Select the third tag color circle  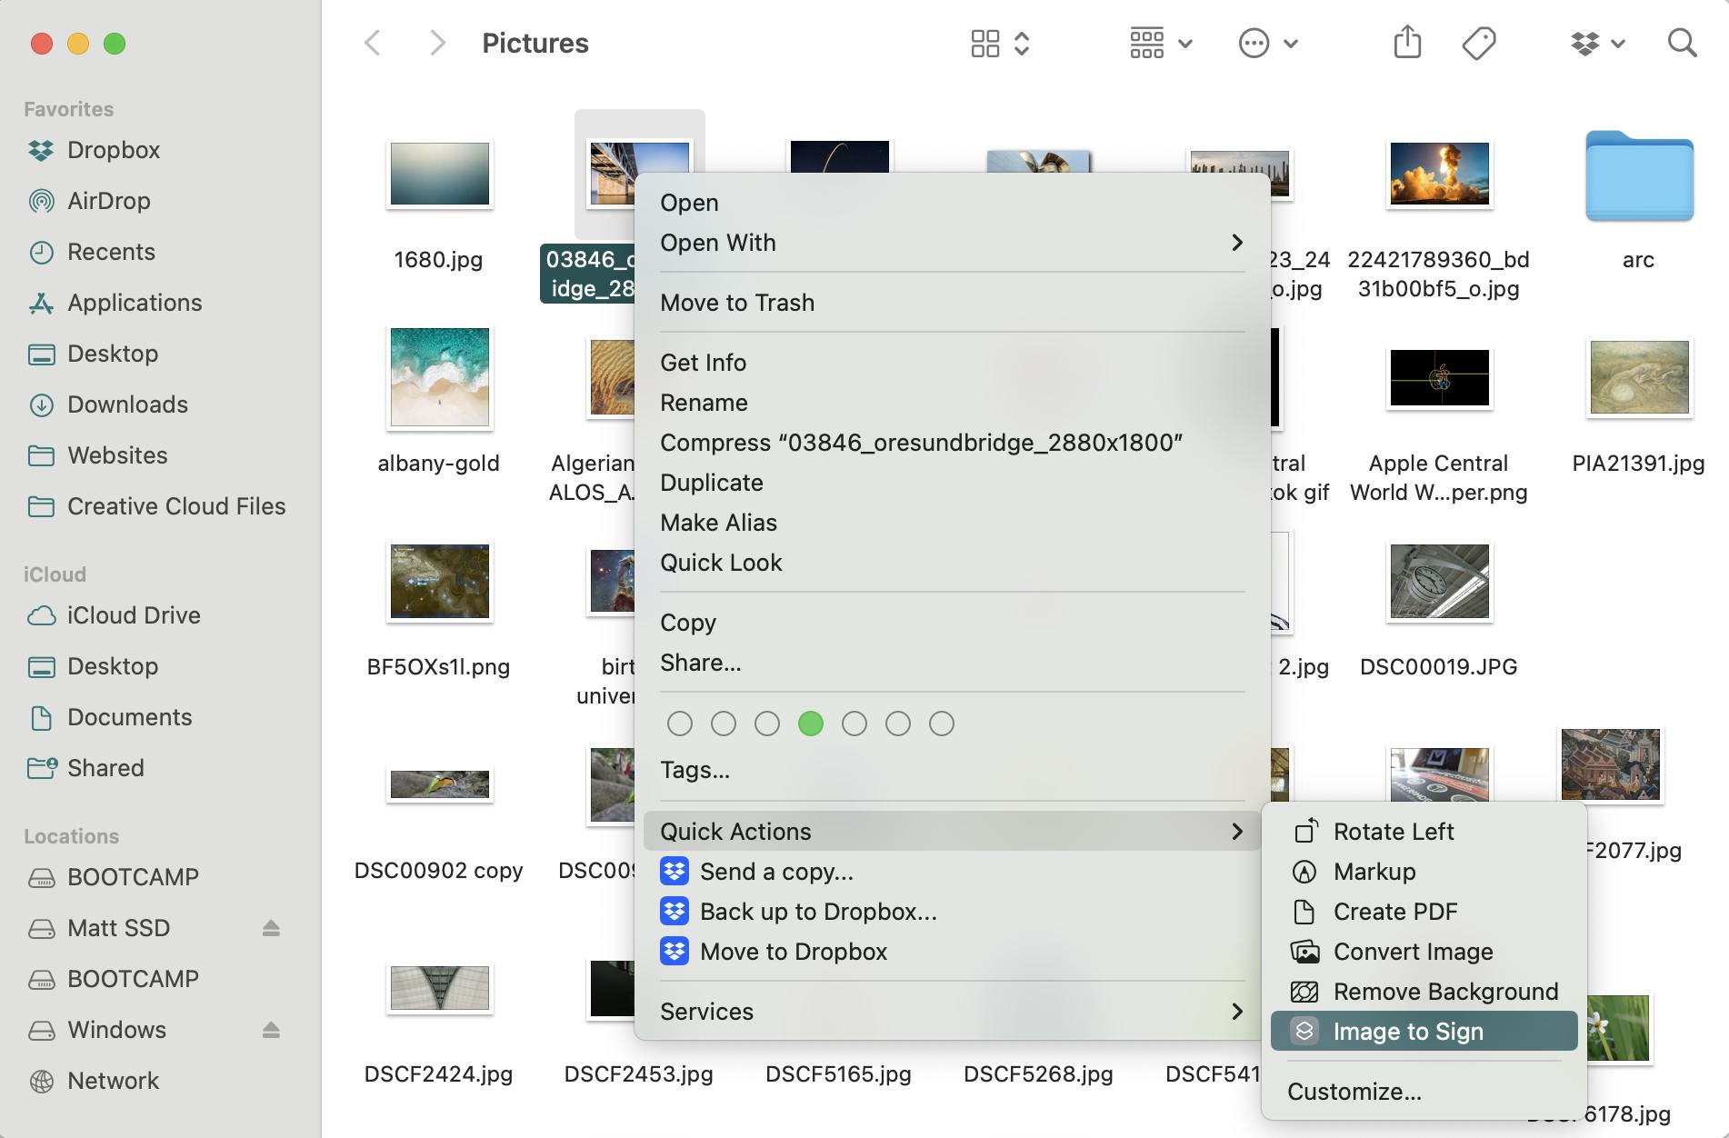tap(767, 724)
